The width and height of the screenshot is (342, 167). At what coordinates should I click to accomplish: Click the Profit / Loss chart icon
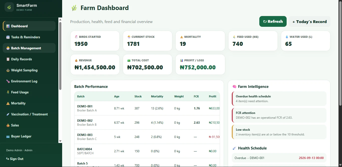181,60
